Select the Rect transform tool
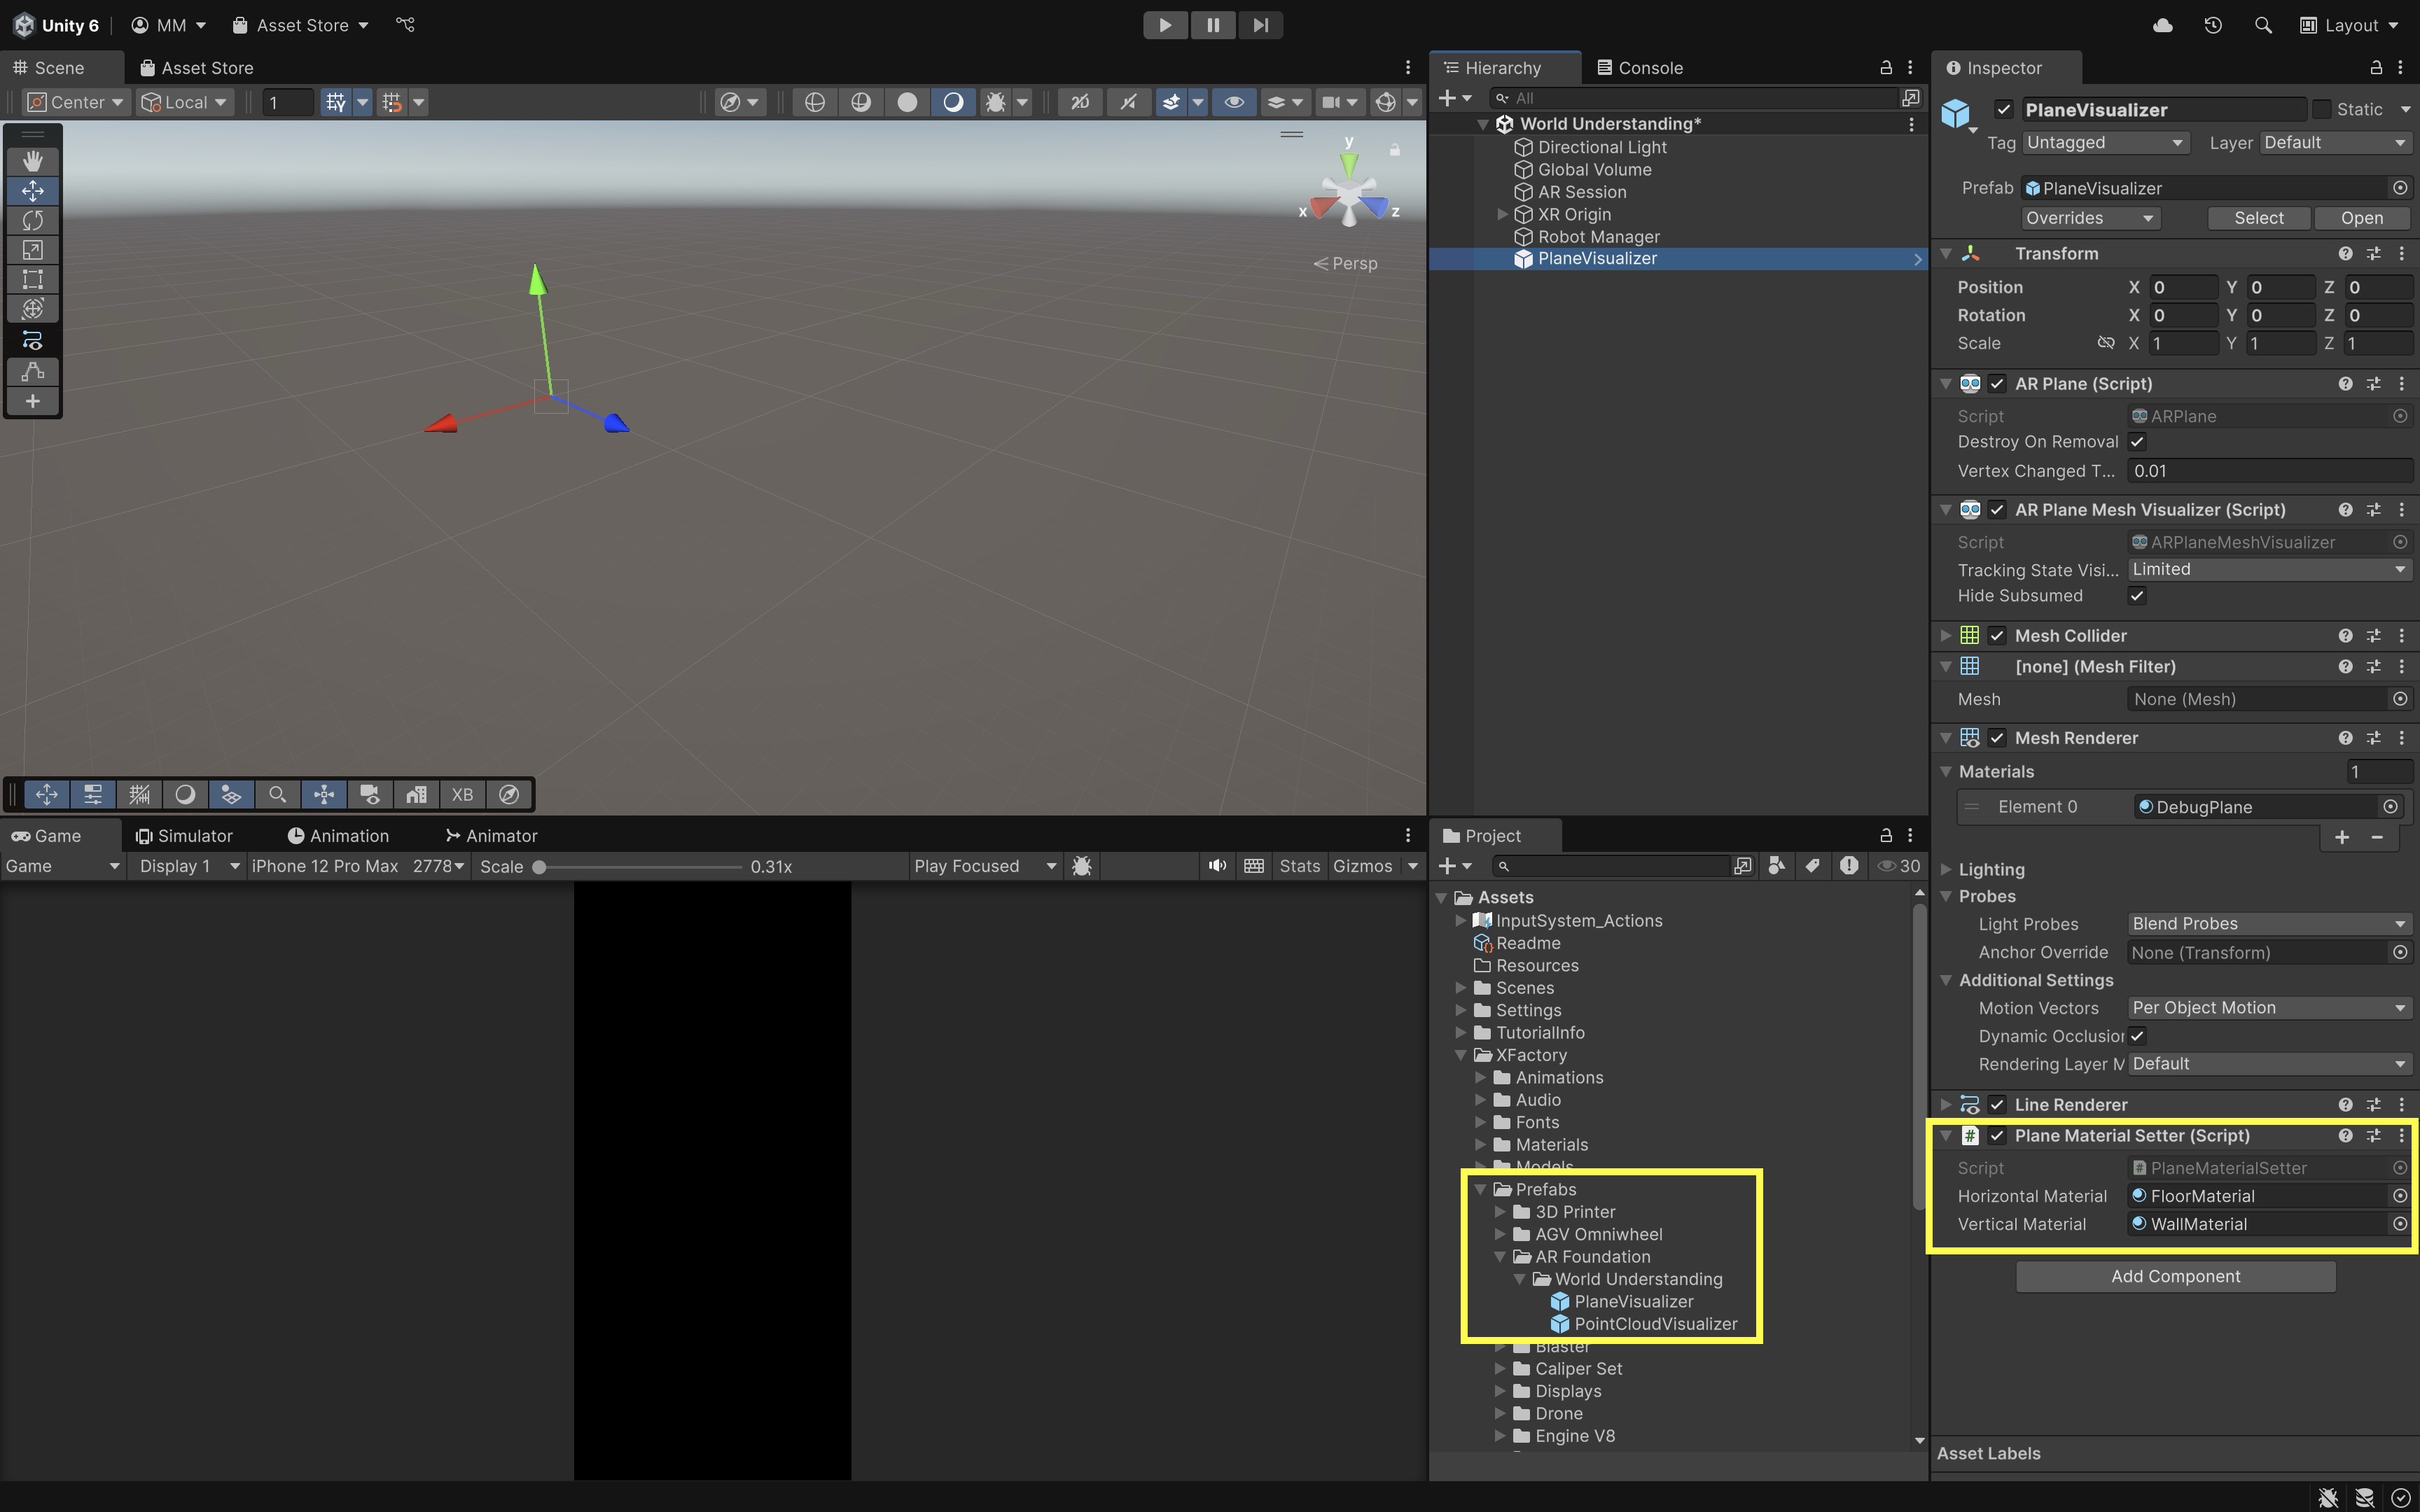 pyautogui.click(x=32, y=279)
